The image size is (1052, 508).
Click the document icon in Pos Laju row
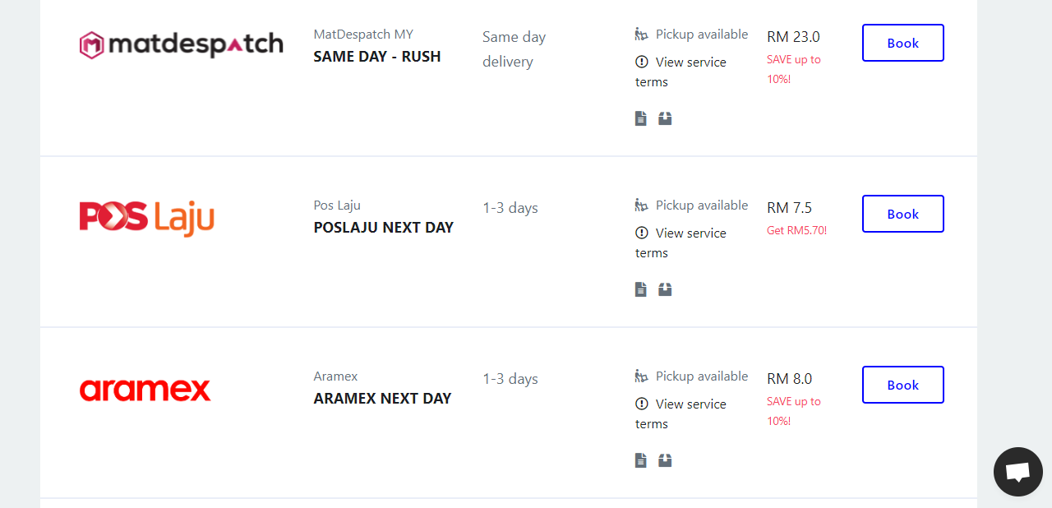[641, 289]
